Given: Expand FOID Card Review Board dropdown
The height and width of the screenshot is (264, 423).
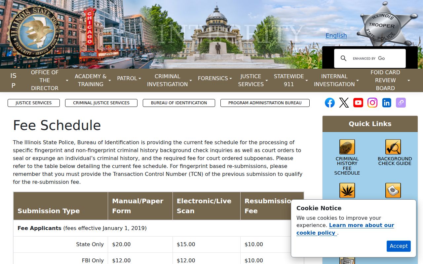Looking at the screenshot, I should [x=388, y=80].
